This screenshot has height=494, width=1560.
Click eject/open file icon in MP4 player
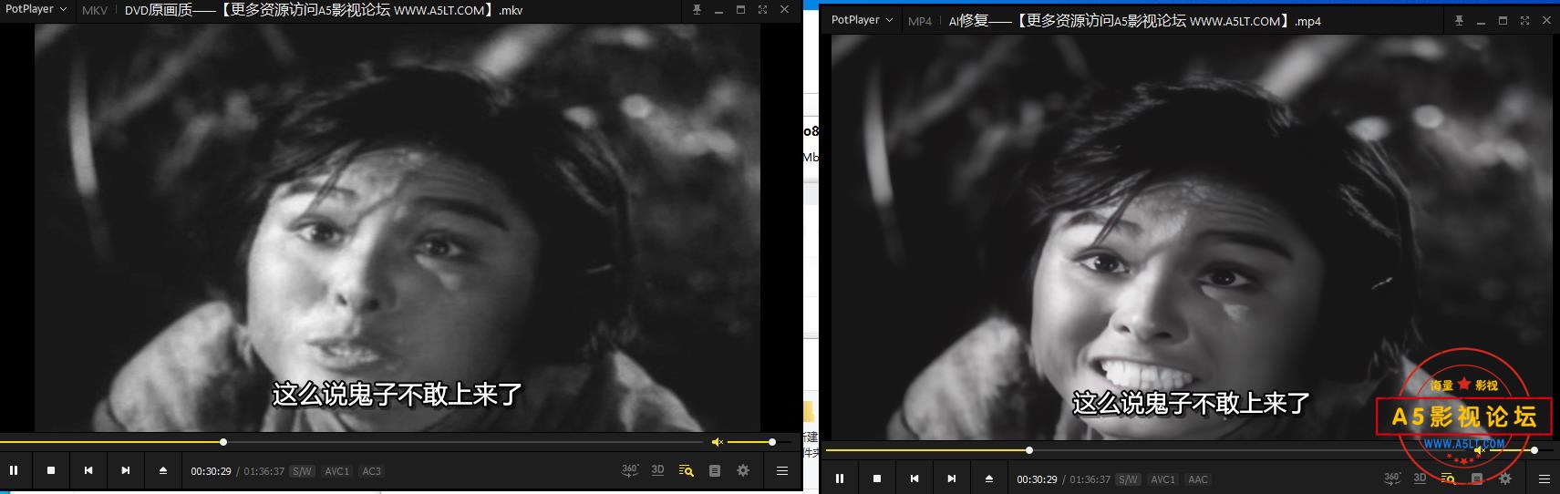(989, 479)
